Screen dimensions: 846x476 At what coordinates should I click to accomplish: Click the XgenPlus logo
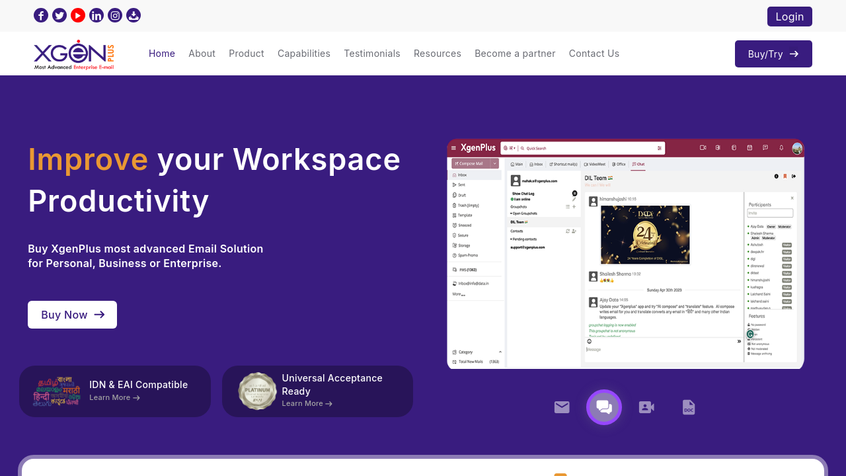pyautogui.click(x=74, y=55)
